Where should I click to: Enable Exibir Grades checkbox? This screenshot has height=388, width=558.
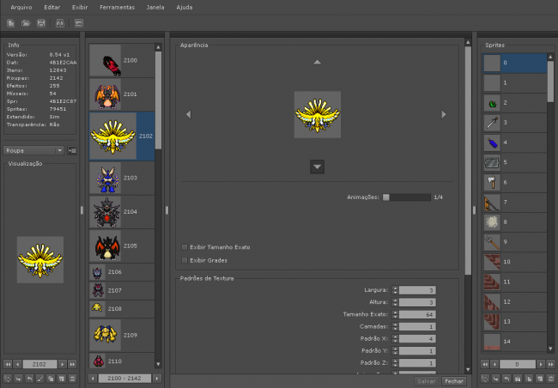185,260
